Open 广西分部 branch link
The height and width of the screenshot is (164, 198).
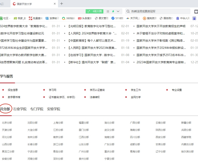click(135, 123)
